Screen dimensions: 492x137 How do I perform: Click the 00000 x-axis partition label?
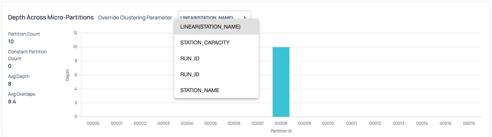[x=93, y=123]
